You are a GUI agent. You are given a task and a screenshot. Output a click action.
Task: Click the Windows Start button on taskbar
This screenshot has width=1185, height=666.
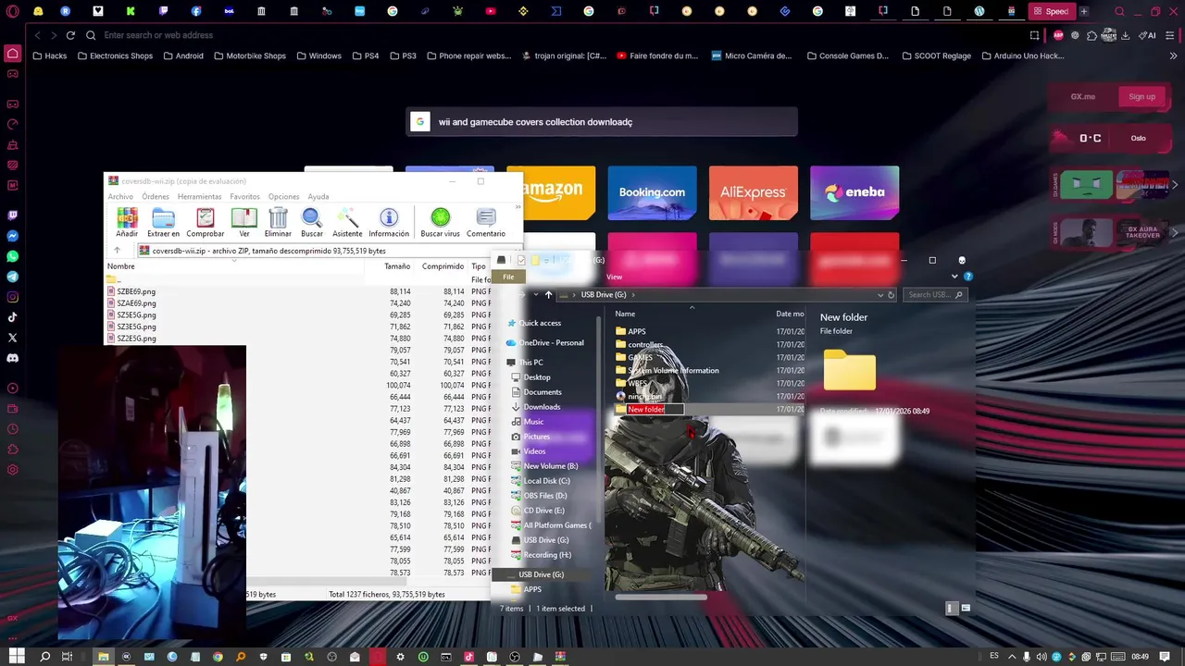tap(17, 657)
